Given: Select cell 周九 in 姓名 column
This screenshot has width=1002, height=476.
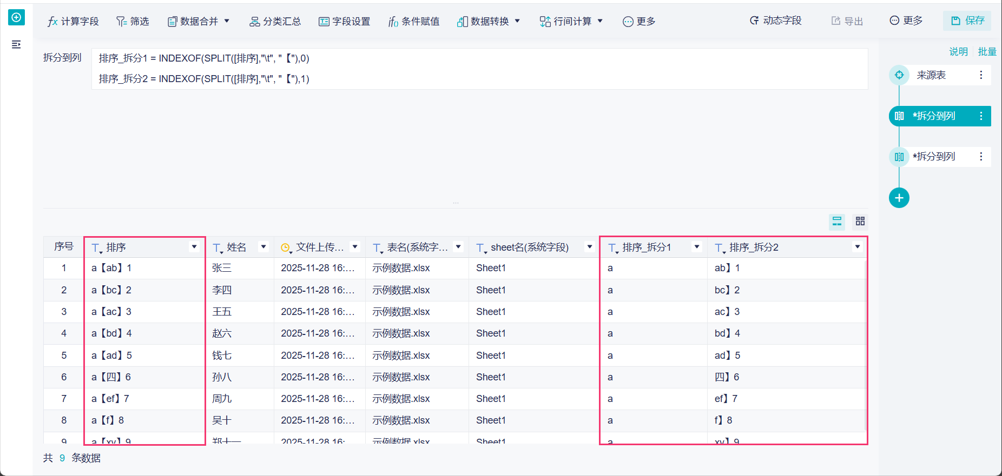Looking at the screenshot, I should pos(240,399).
